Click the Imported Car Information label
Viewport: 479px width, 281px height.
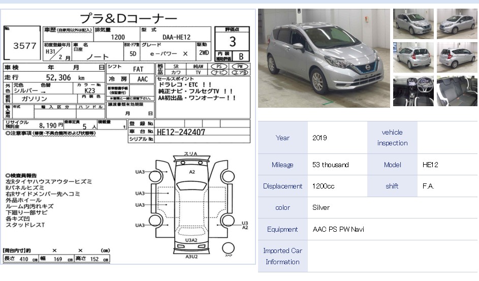pyautogui.click(x=282, y=256)
